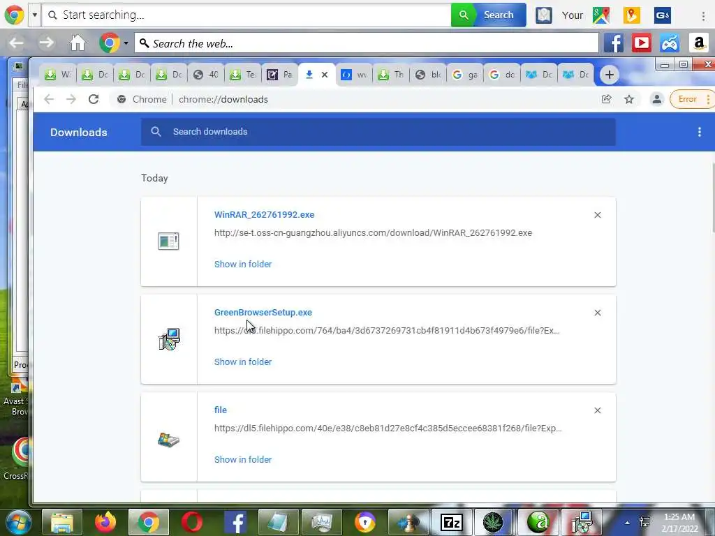The height and width of the screenshot is (536, 715).
Task: Open the WinRAR_262761992.exe download link
Action: (x=264, y=215)
